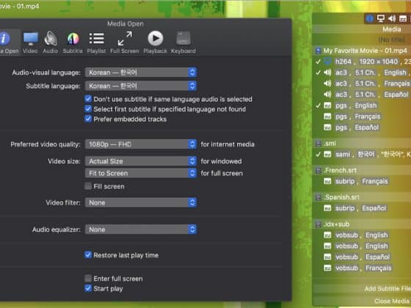
Task: Select the vobsub Français track
Action: click(x=363, y=268)
